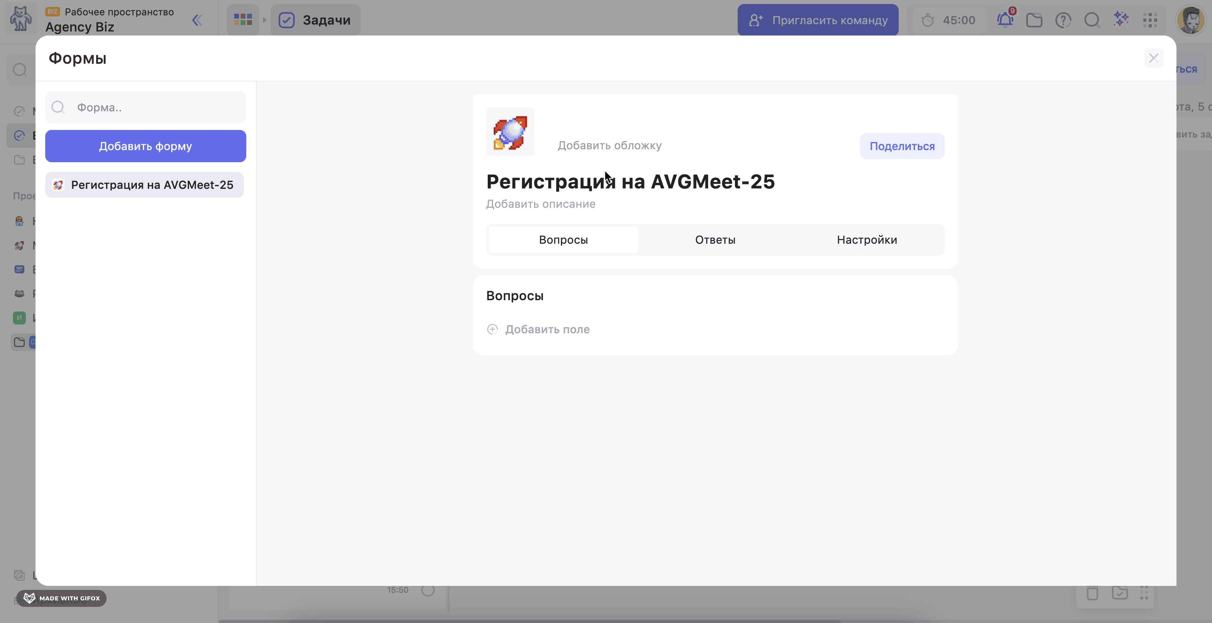1212x623 pixels.
Task: Click the rocket form icon thumbnail
Action: [510, 132]
